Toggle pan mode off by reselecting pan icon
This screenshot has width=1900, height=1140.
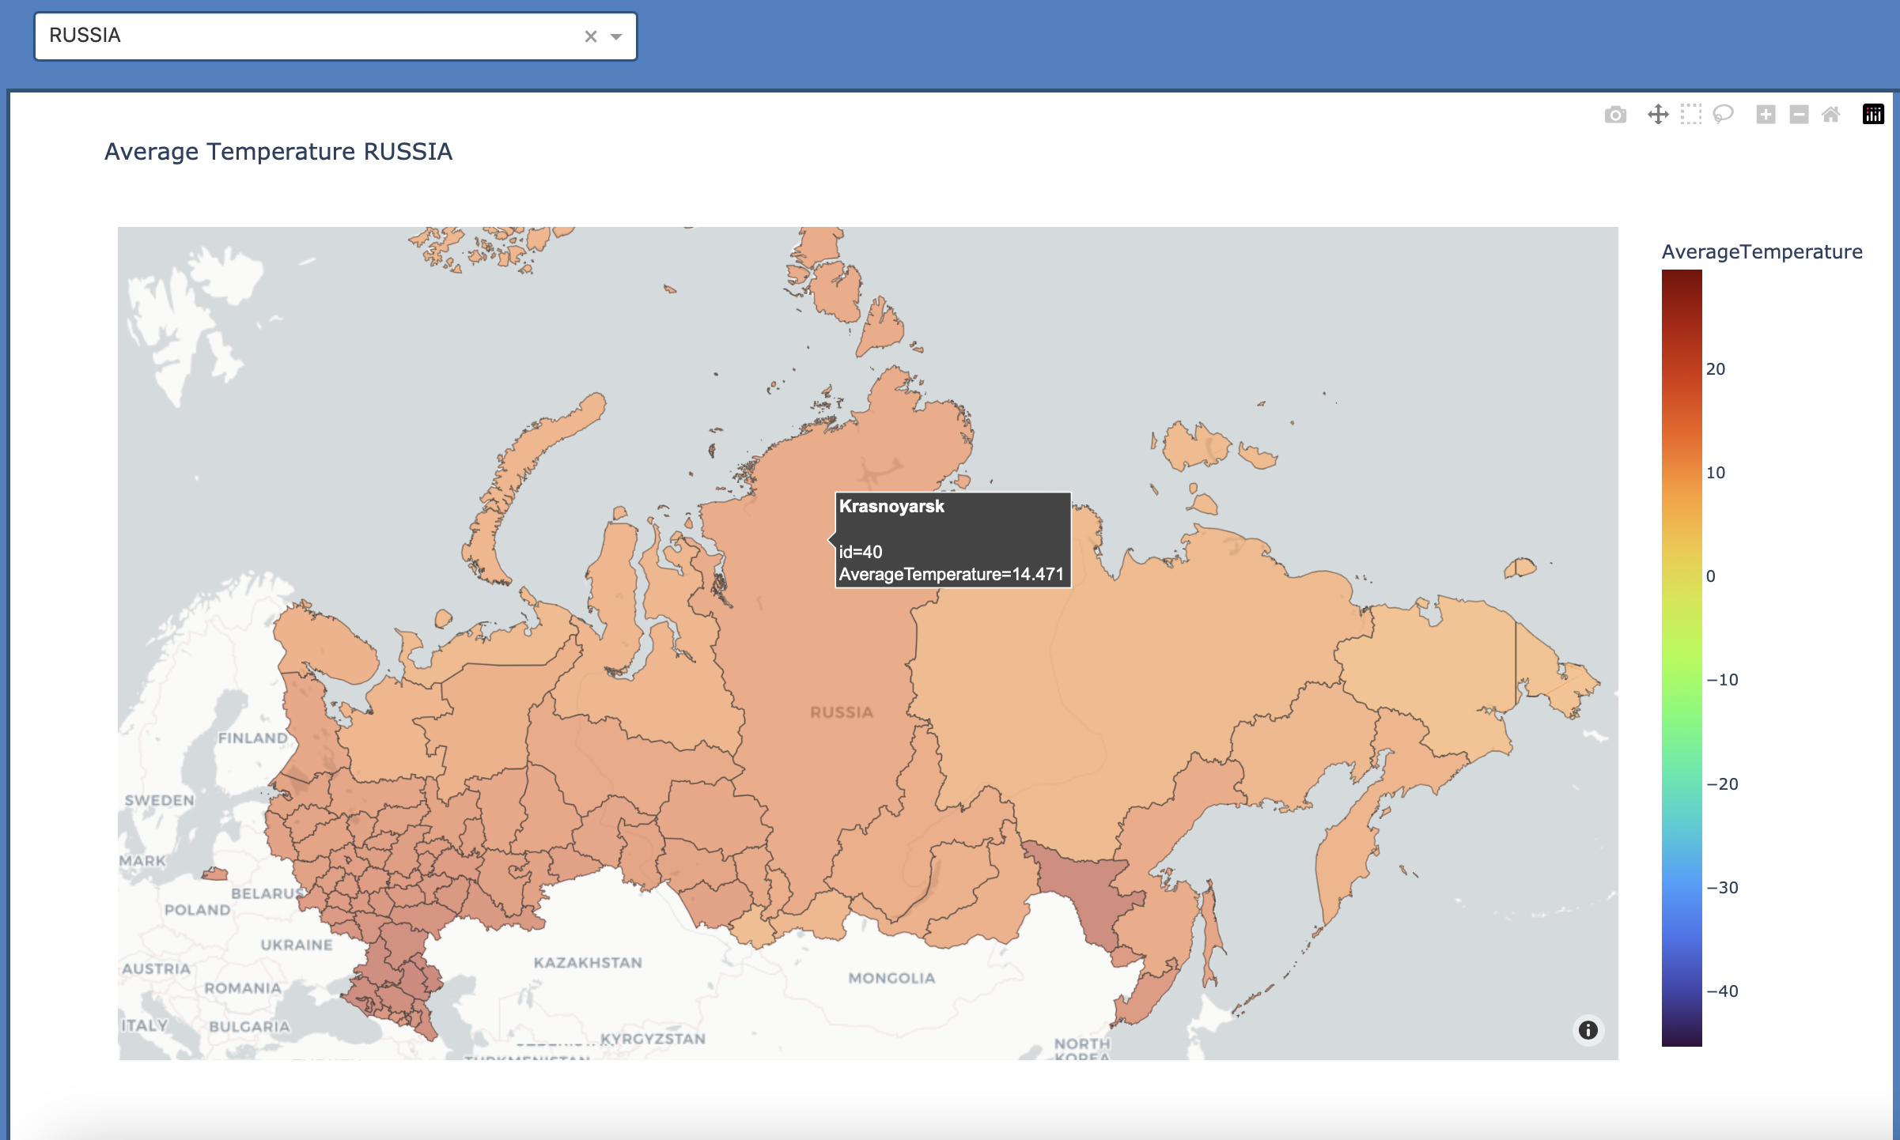coord(1658,115)
